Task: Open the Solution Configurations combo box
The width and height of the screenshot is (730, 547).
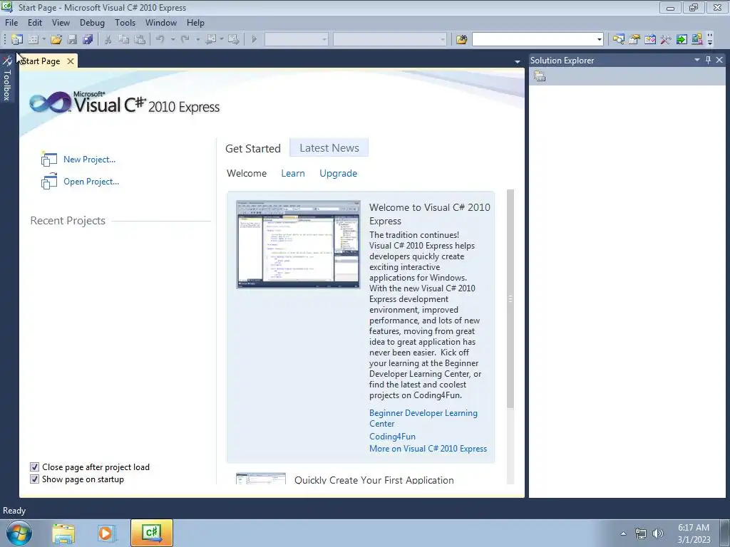Action: tap(297, 40)
